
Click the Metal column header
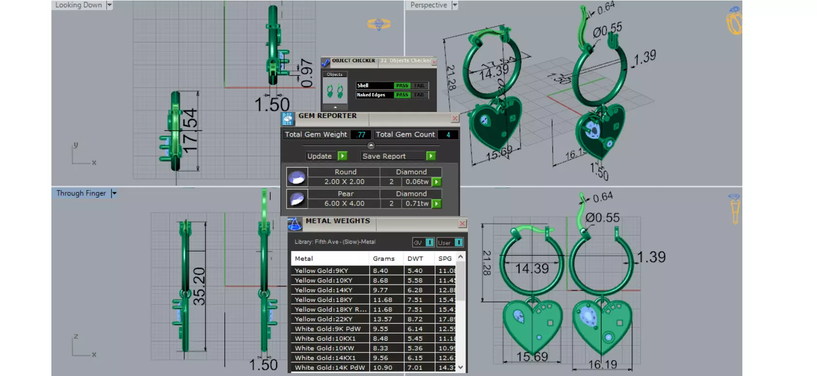330,259
